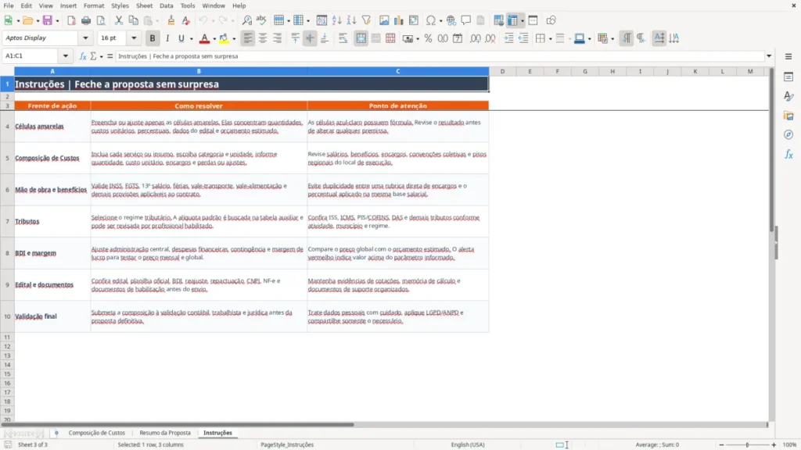
Task: Click the Save document icon
Action: click(48, 20)
